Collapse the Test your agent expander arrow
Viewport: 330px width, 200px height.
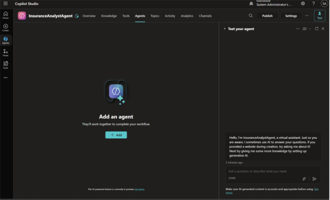click(x=225, y=29)
